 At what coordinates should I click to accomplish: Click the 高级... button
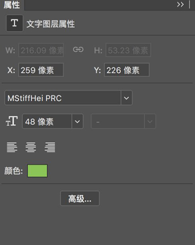[80, 199]
